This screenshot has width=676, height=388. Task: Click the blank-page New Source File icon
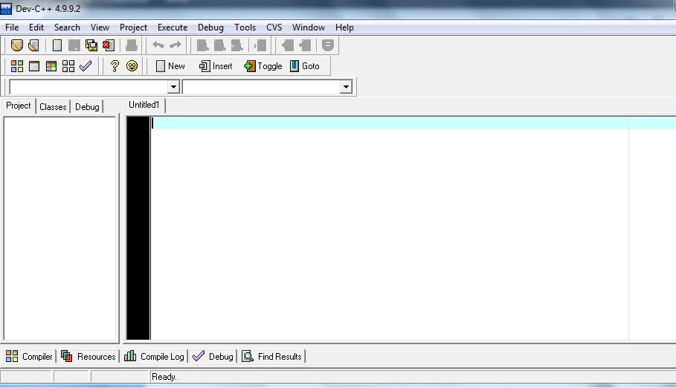57,45
